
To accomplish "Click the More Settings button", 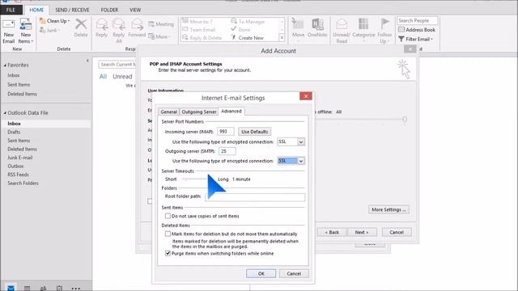I will pyautogui.click(x=388, y=209).
